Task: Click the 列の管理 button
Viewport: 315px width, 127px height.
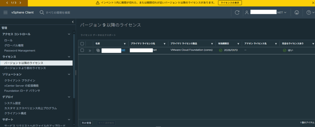Action: (86, 123)
